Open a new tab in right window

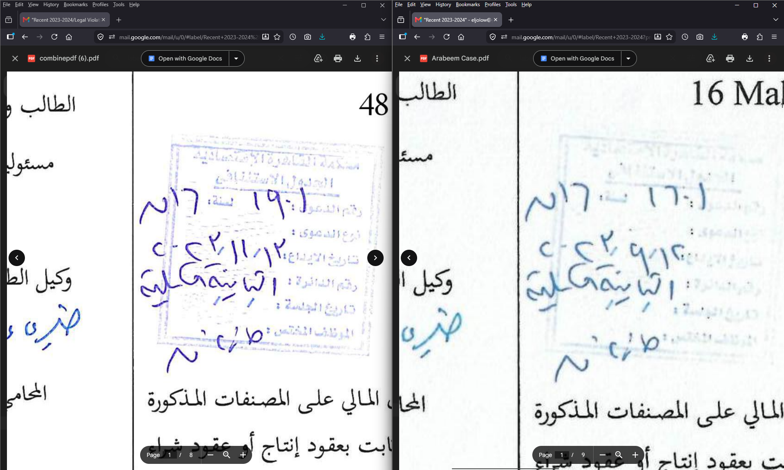511,20
